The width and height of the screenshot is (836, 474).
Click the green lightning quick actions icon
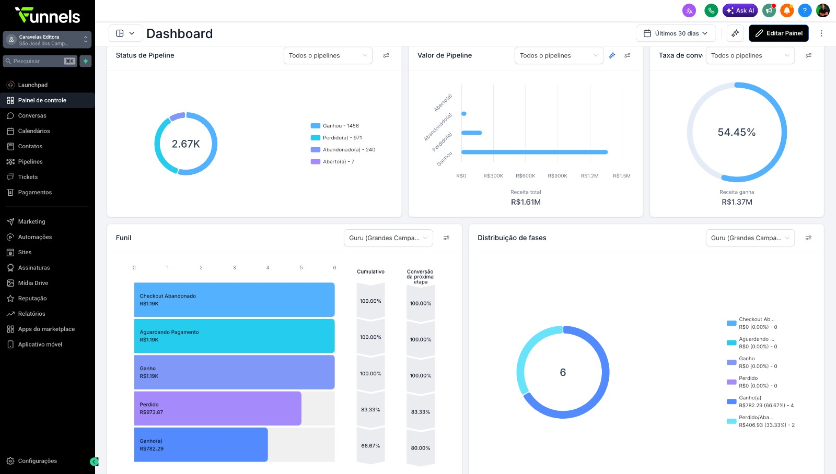pyautogui.click(x=86, y=61)
